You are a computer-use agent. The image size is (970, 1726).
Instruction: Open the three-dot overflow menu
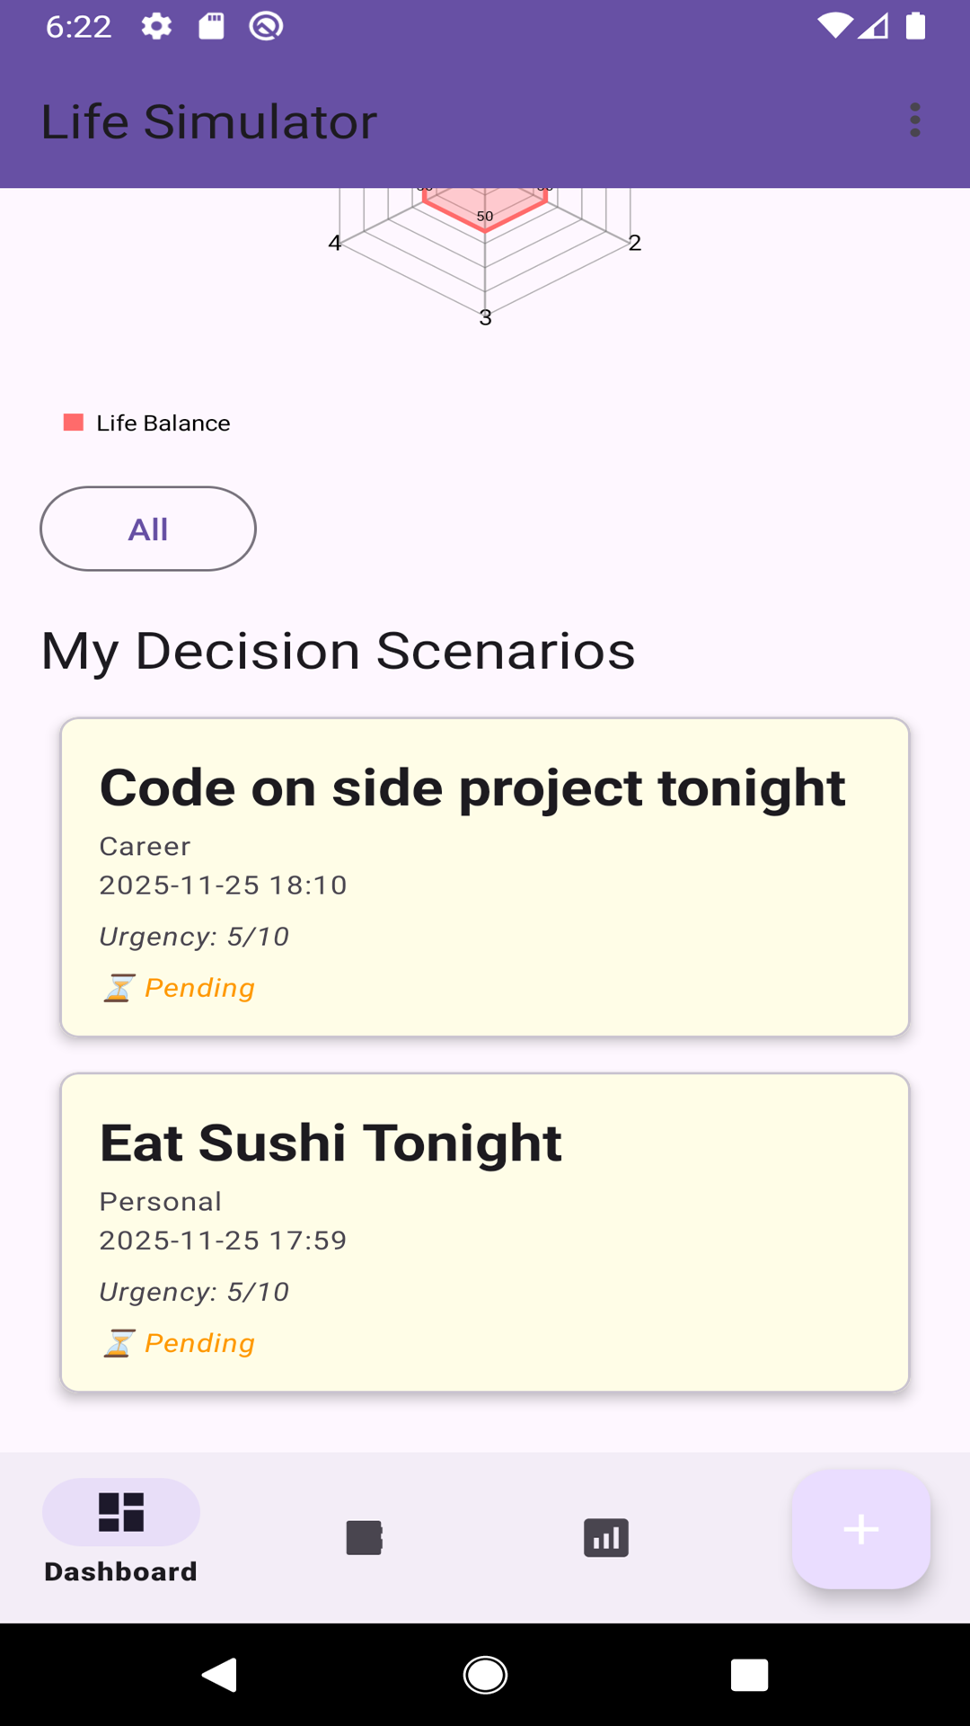[914, 120]
